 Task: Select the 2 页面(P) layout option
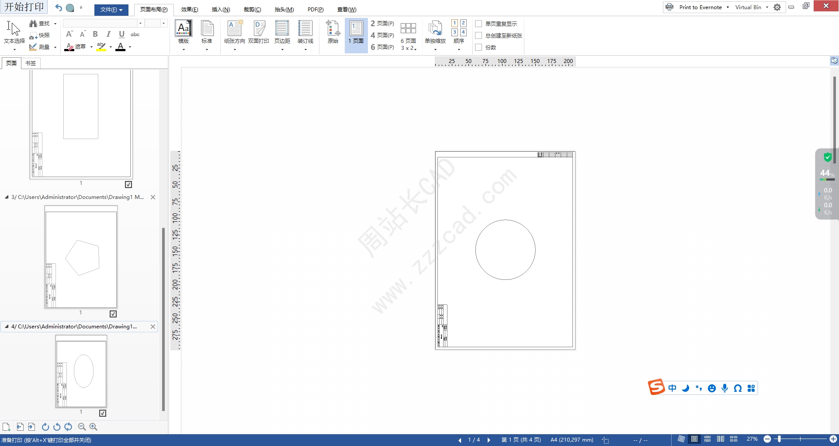coord(382,24)
